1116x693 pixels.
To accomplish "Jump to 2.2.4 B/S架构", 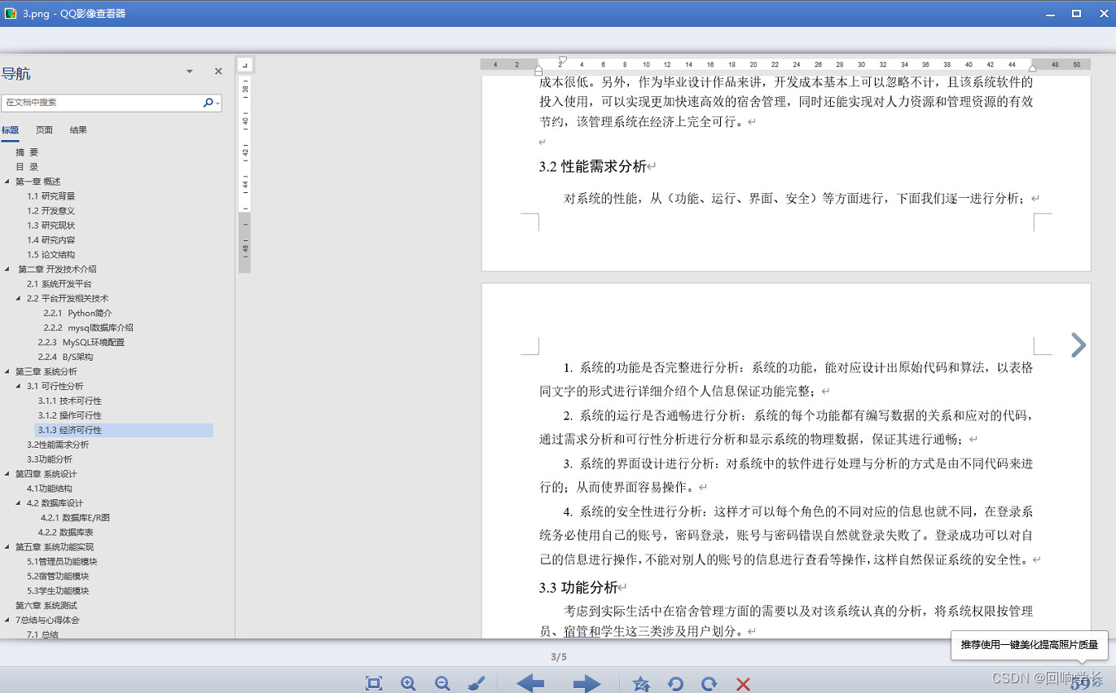I will coord(65,357).
